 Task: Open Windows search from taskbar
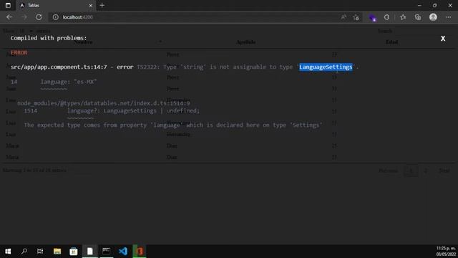click(x=24, y=252)
